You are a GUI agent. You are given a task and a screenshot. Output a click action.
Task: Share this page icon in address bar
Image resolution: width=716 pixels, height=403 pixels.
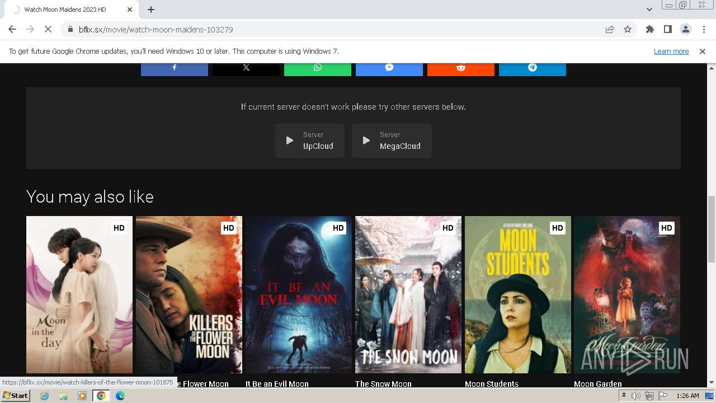[610, 29]
